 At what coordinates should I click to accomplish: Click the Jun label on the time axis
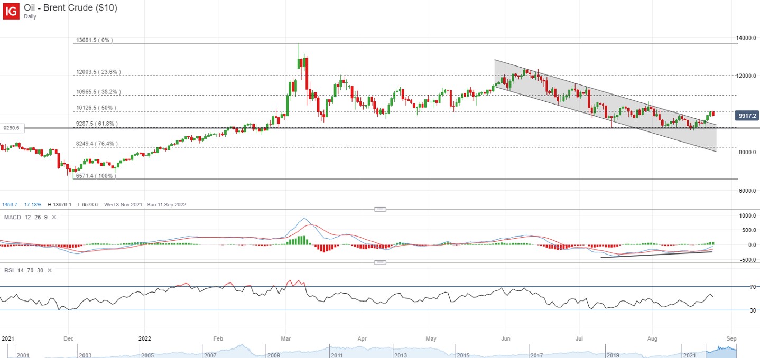[x=506, y=337]
